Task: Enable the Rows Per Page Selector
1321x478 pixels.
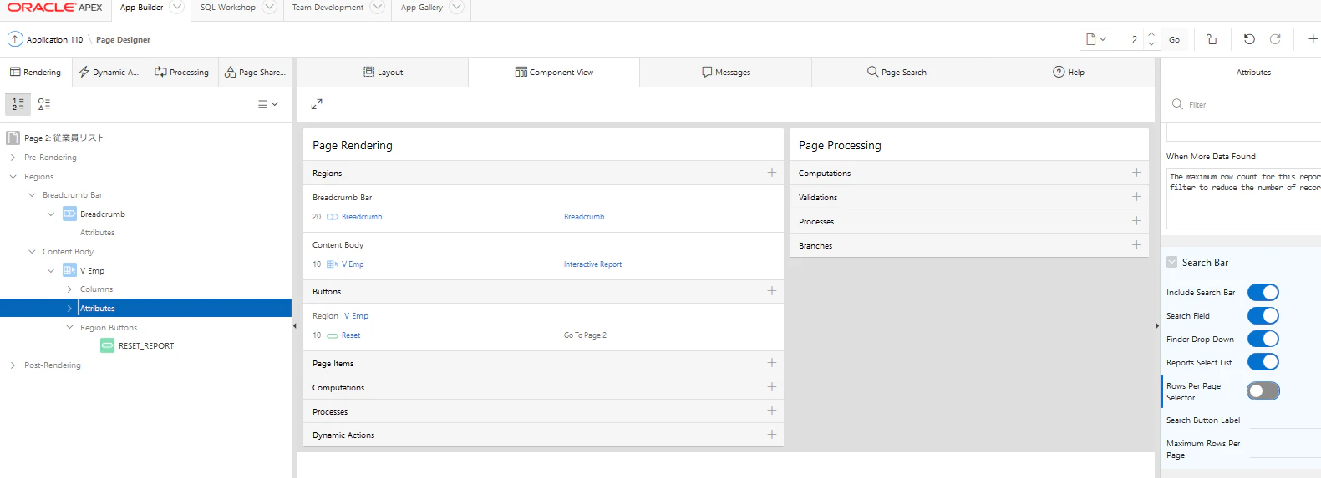Action: tap(1263, 391)
